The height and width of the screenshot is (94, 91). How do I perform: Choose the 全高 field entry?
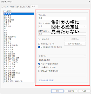tap(19, 35)
